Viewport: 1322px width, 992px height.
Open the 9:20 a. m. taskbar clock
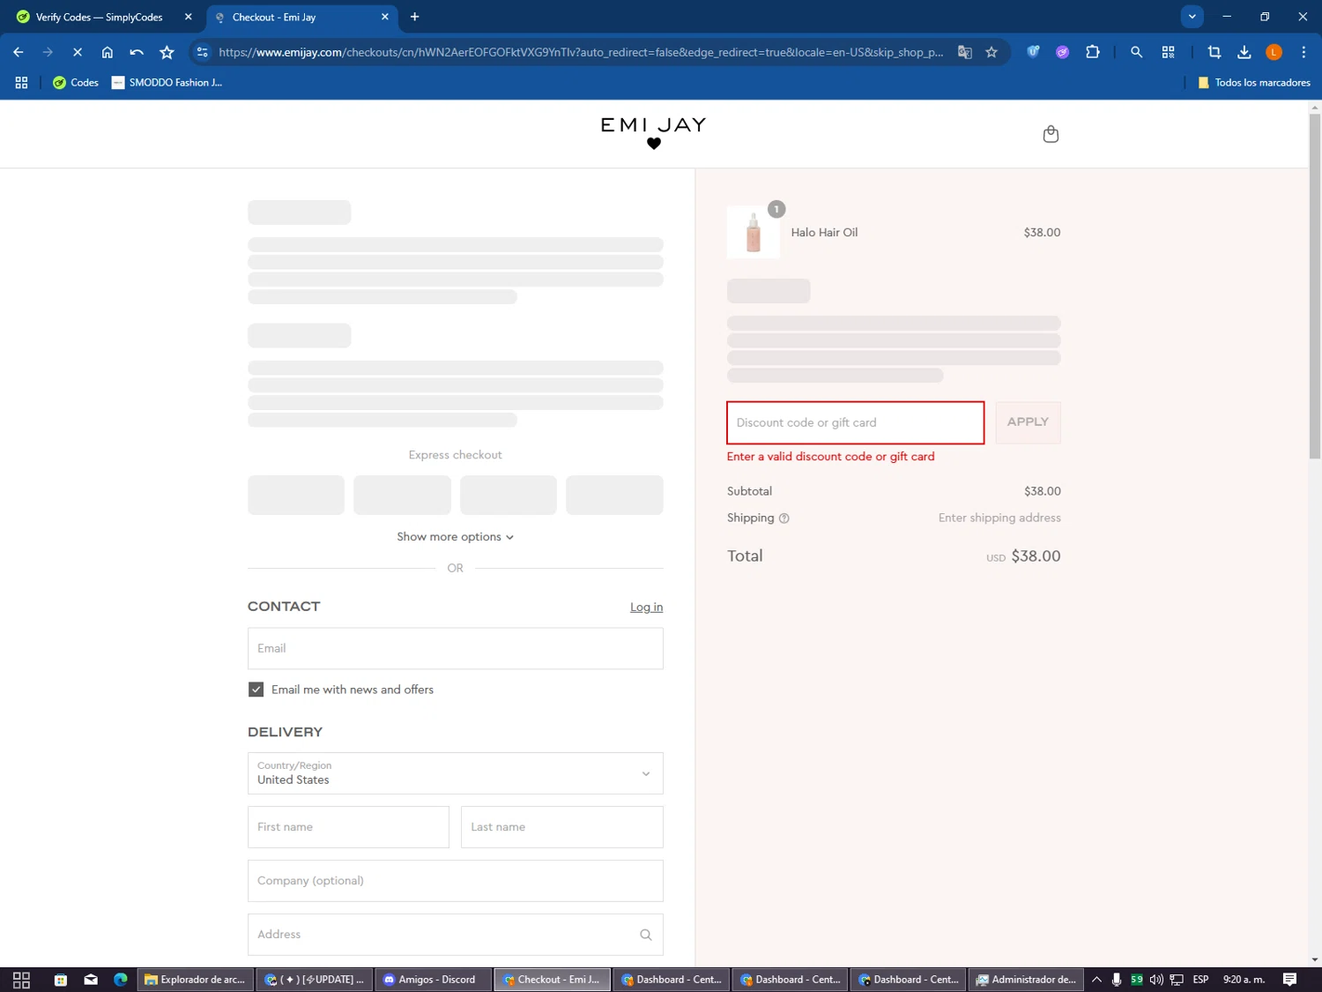click(1244, 980)
